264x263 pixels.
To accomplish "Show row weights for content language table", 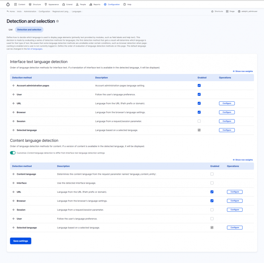I will (243, 160).
